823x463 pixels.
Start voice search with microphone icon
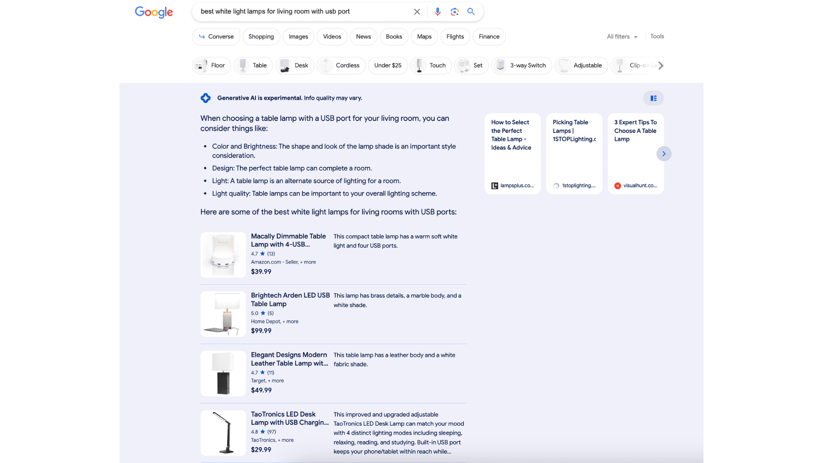(x=437, y=12)
